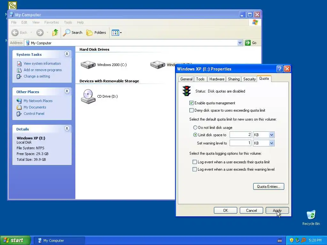327x245 pixels.
Task: Open the Favorites menu
Action: pyautogui.click(x=51, y=22)
